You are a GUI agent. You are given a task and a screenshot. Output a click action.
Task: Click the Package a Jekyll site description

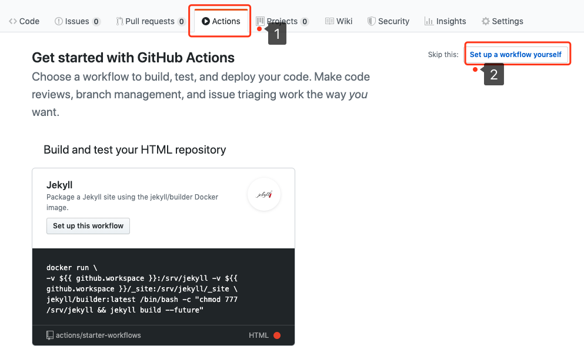coord(132,202)
